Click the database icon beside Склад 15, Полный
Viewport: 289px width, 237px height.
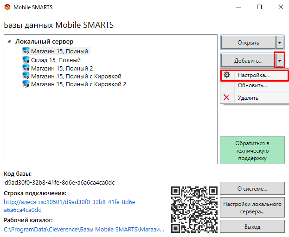coord(26,60)
